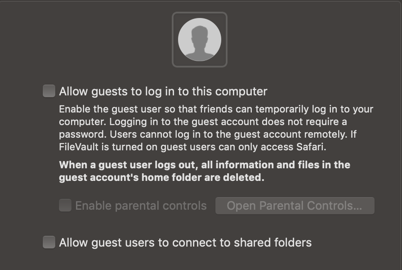The height and width of the screenshot is (270, 402).
Task: Click the 'Allow guest users to connect to shared folders' label
Action: [x=185, y=243]
